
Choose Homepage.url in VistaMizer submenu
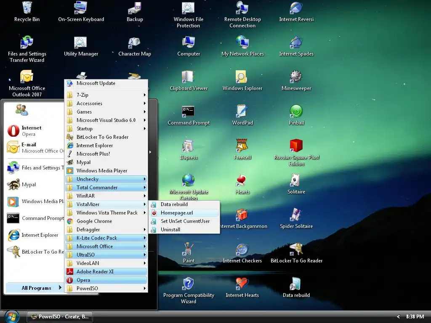coord(184,212)
